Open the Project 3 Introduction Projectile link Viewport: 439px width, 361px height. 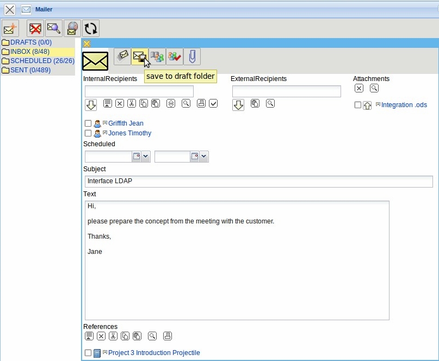[x=154, y=353]
